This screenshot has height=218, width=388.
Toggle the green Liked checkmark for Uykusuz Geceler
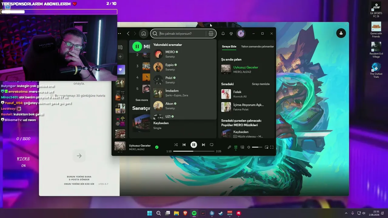[x=157, y=147]
